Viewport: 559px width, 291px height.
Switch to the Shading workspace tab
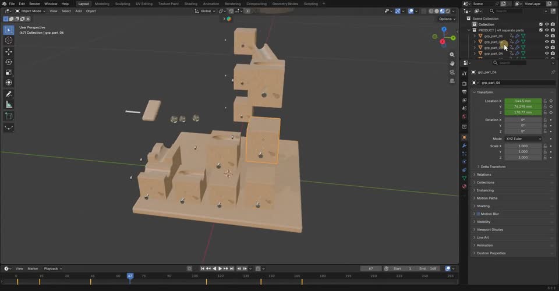click(191, 3)
